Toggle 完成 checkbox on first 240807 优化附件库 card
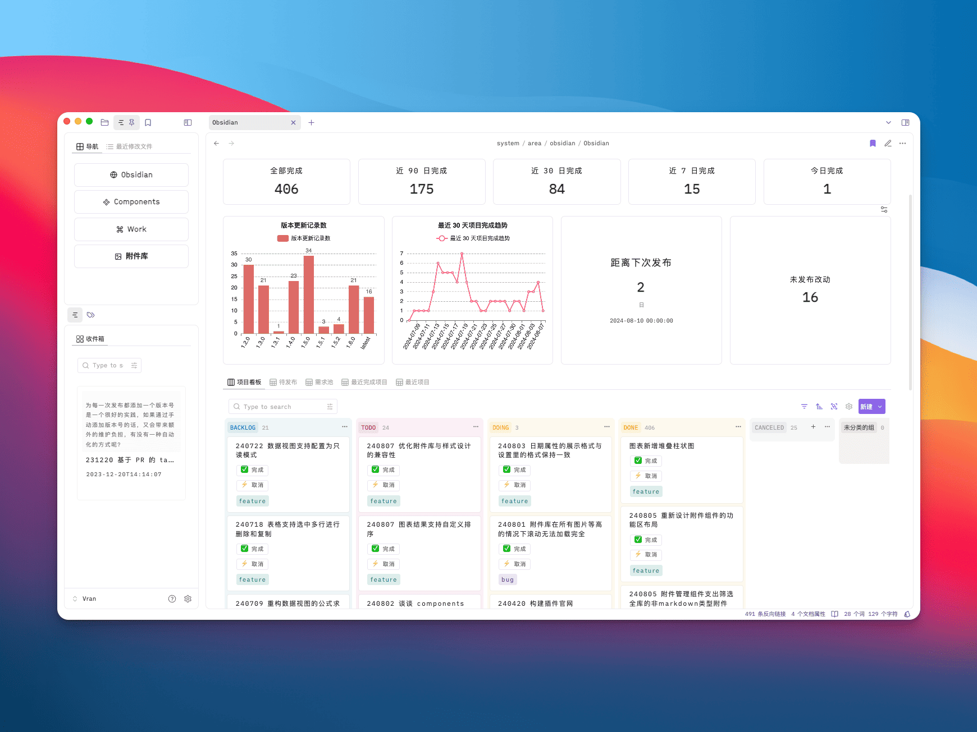This screenshot has width=977, height=732. (375, 469)
